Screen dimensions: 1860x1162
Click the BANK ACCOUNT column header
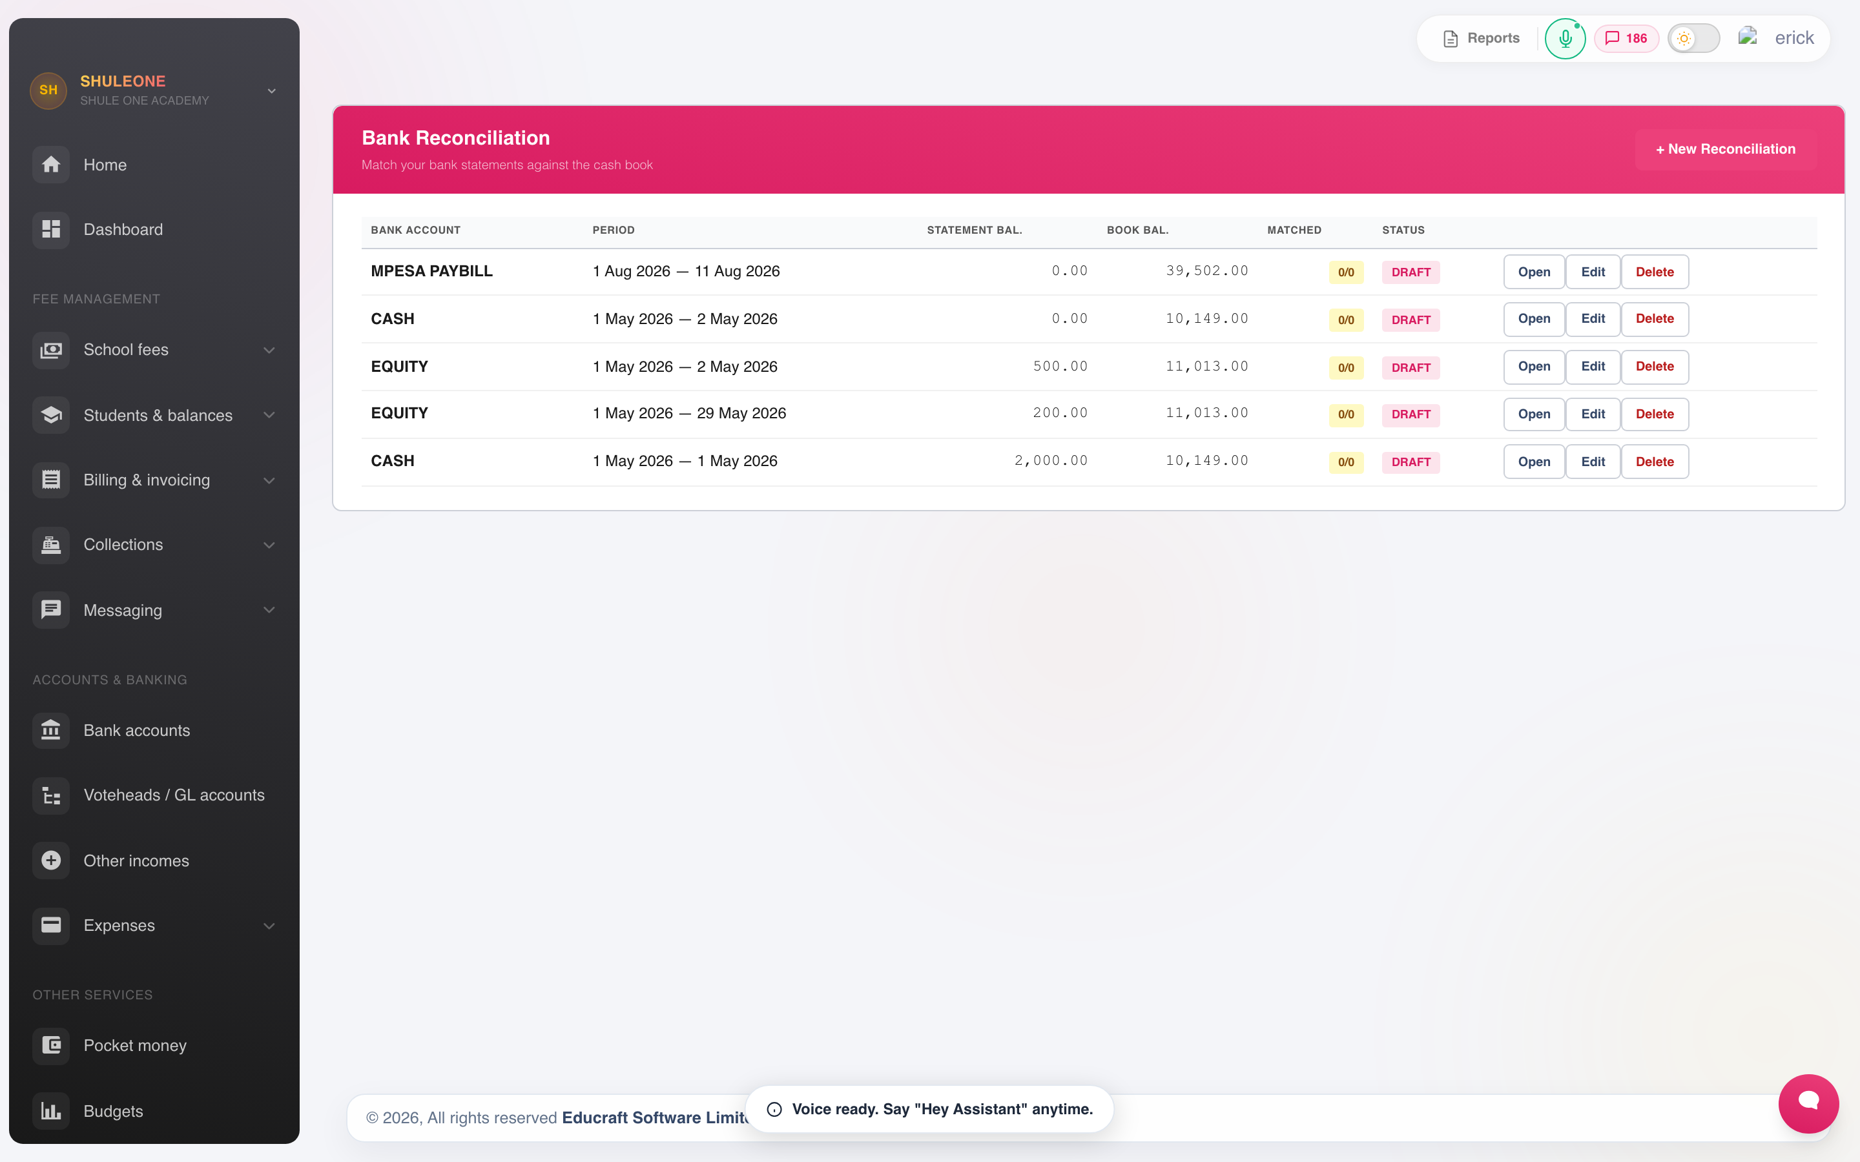point(415,230)
